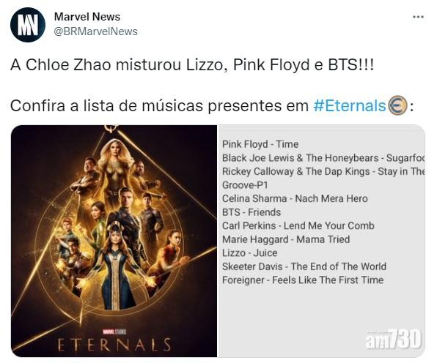Click the ETERNALS title on the poster

click(x=114, y=345)
